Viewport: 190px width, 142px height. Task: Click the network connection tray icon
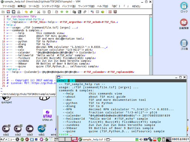pyautogui.click(x=150, y=139)
